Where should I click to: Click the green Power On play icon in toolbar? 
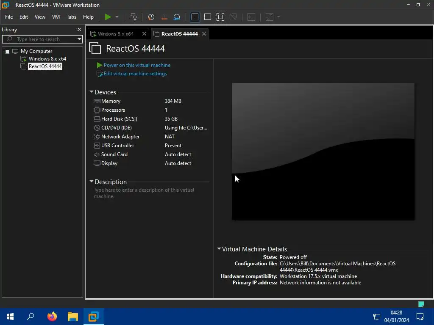pos(108,17)
